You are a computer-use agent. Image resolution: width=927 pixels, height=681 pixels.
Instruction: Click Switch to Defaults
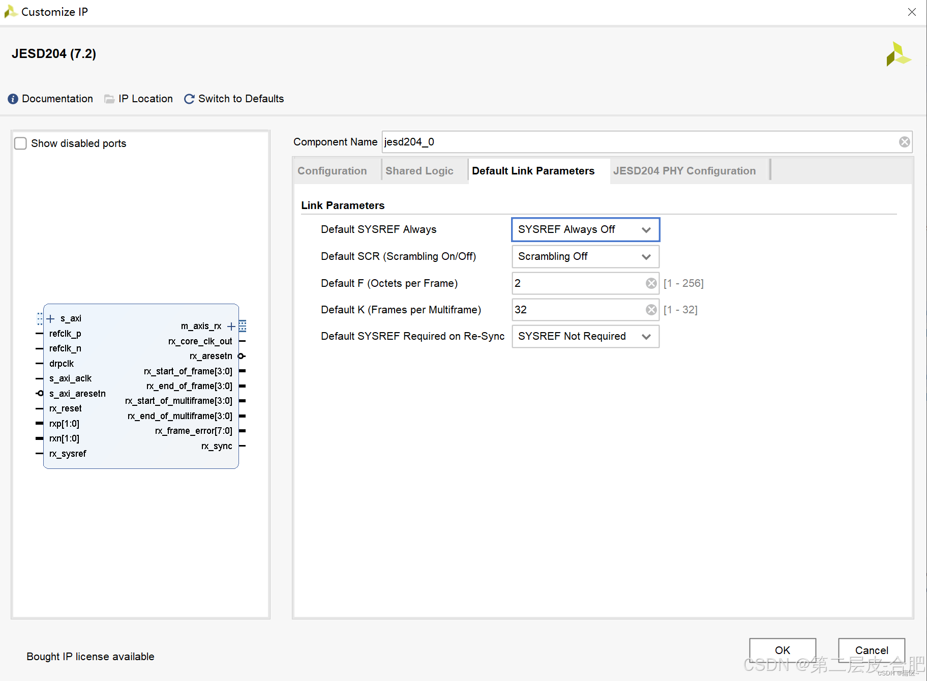(241, 99)
